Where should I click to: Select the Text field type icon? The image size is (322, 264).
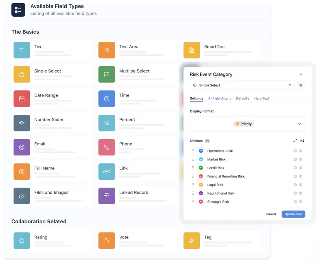tap(22, 50)
